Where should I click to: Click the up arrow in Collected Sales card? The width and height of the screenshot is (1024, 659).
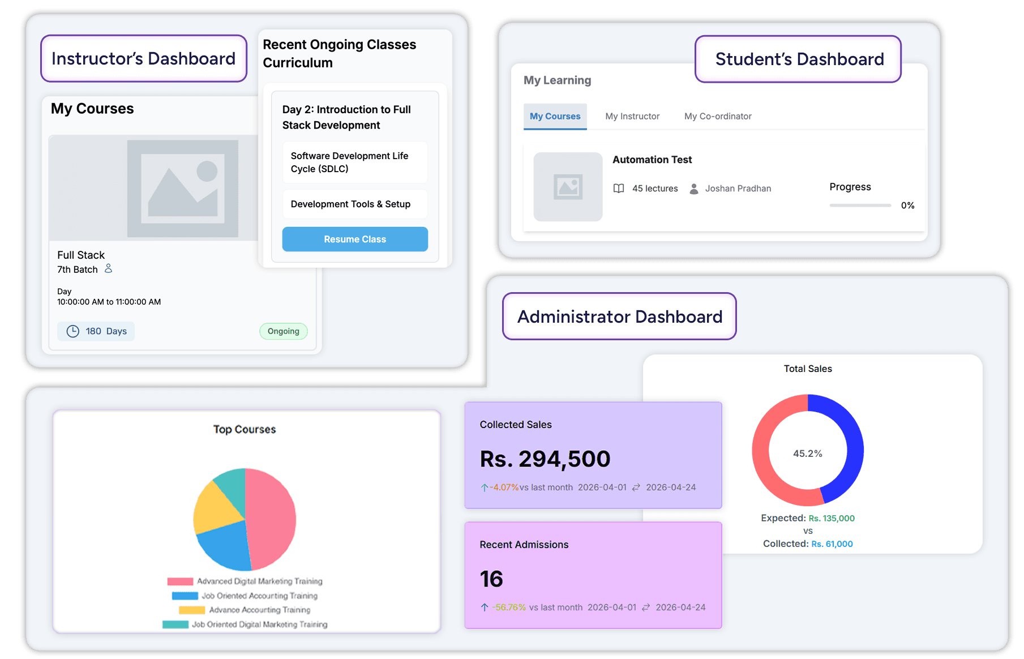click(x=484, y=487)
